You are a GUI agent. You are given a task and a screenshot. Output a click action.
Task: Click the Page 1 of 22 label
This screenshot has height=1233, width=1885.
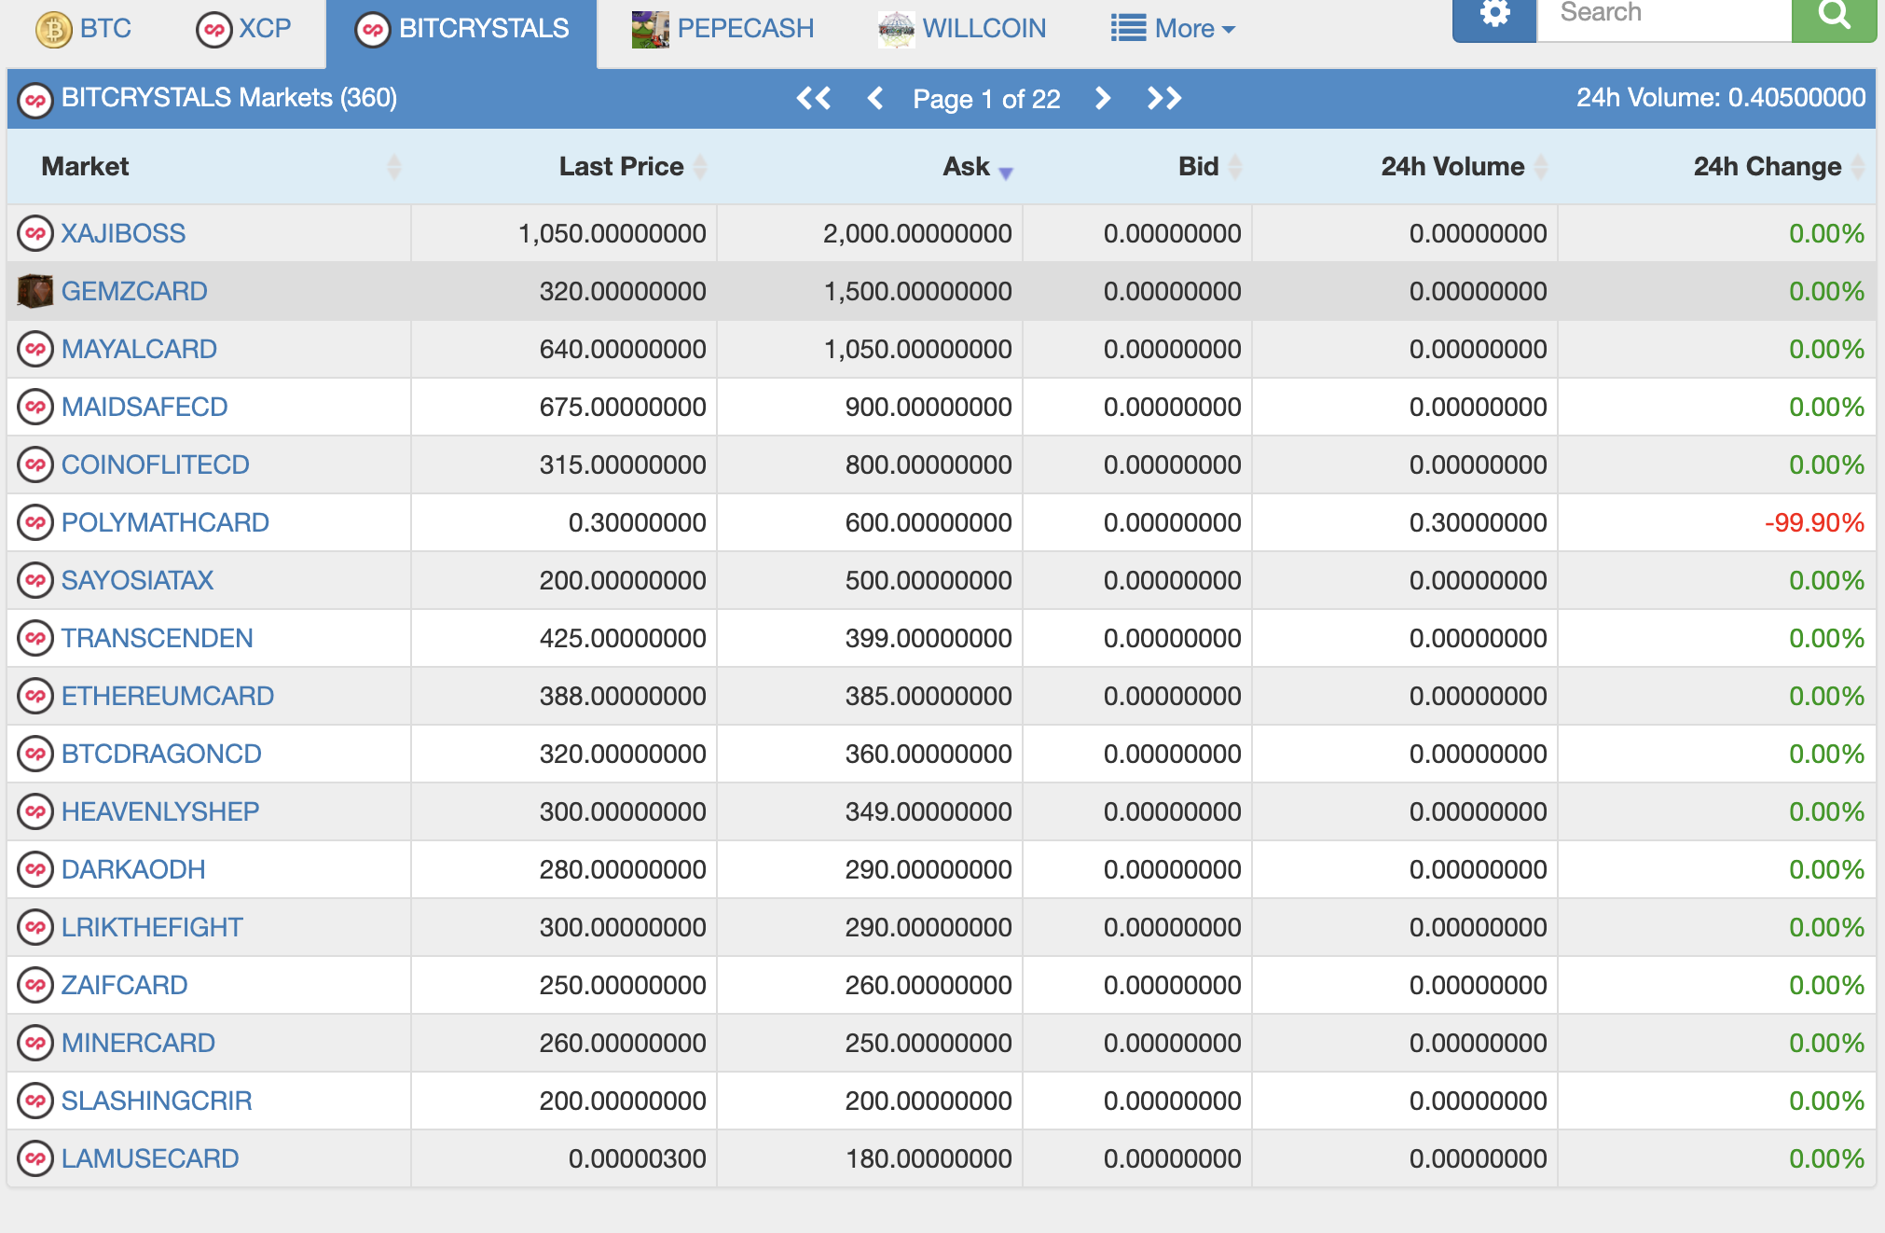986,99
